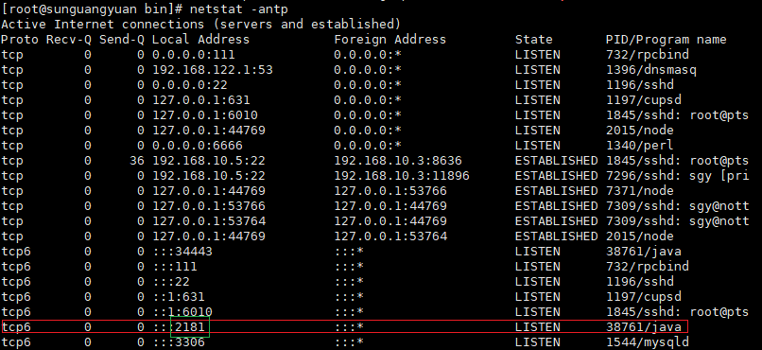Click tcp protocol in the 1340/perl row

(12, 145)
